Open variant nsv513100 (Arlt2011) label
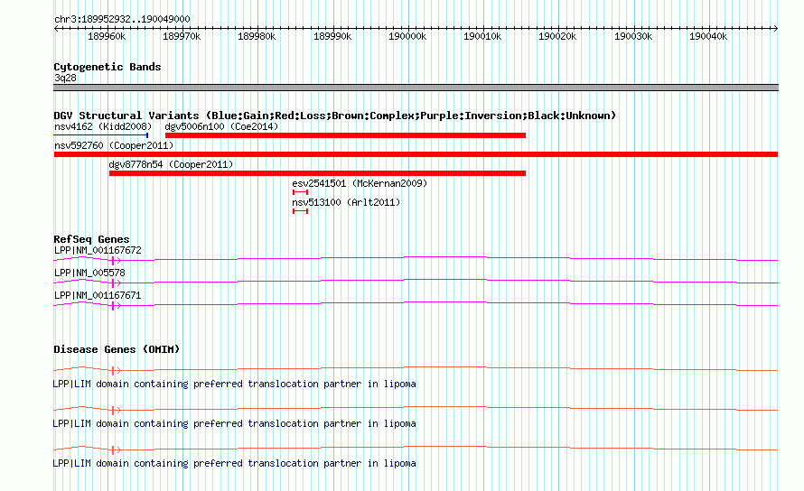804x491 pixels. tap(346, 202)
